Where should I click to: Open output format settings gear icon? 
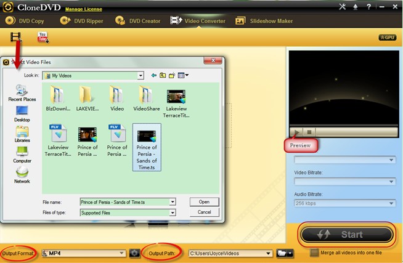tap(134, 253)
